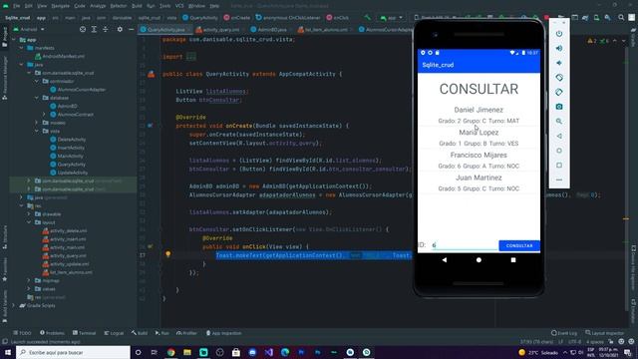Click the intention light bulb in the gutter
The image size is (638, 359).
pos(167,254)
